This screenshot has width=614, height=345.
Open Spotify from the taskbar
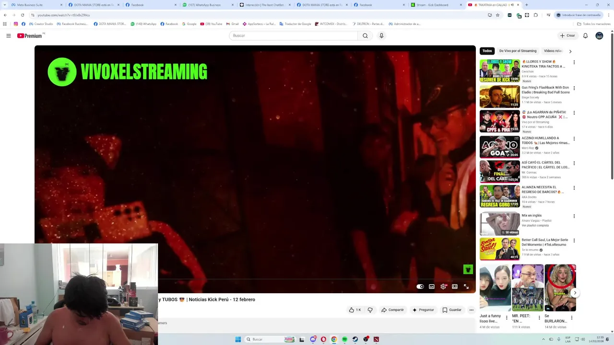click(x=344, y=339)
